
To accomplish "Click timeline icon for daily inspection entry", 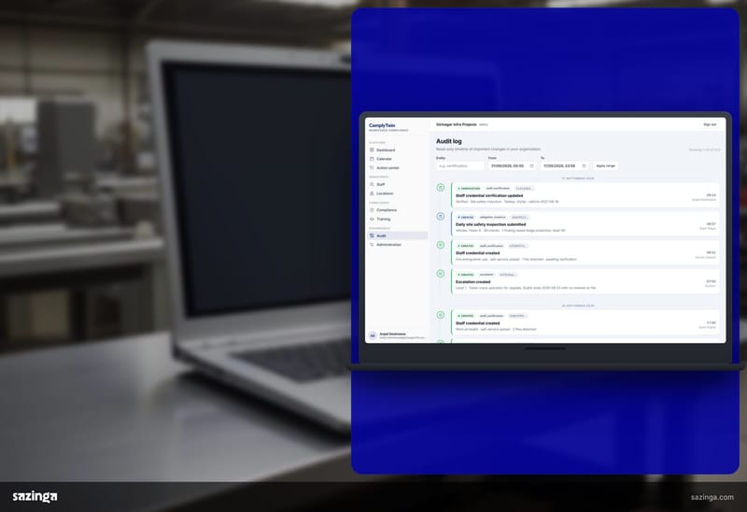I will 441,216.
